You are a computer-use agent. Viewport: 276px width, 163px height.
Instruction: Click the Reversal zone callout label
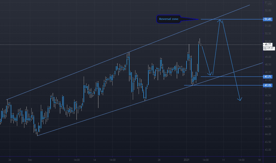tap(169, 19)
